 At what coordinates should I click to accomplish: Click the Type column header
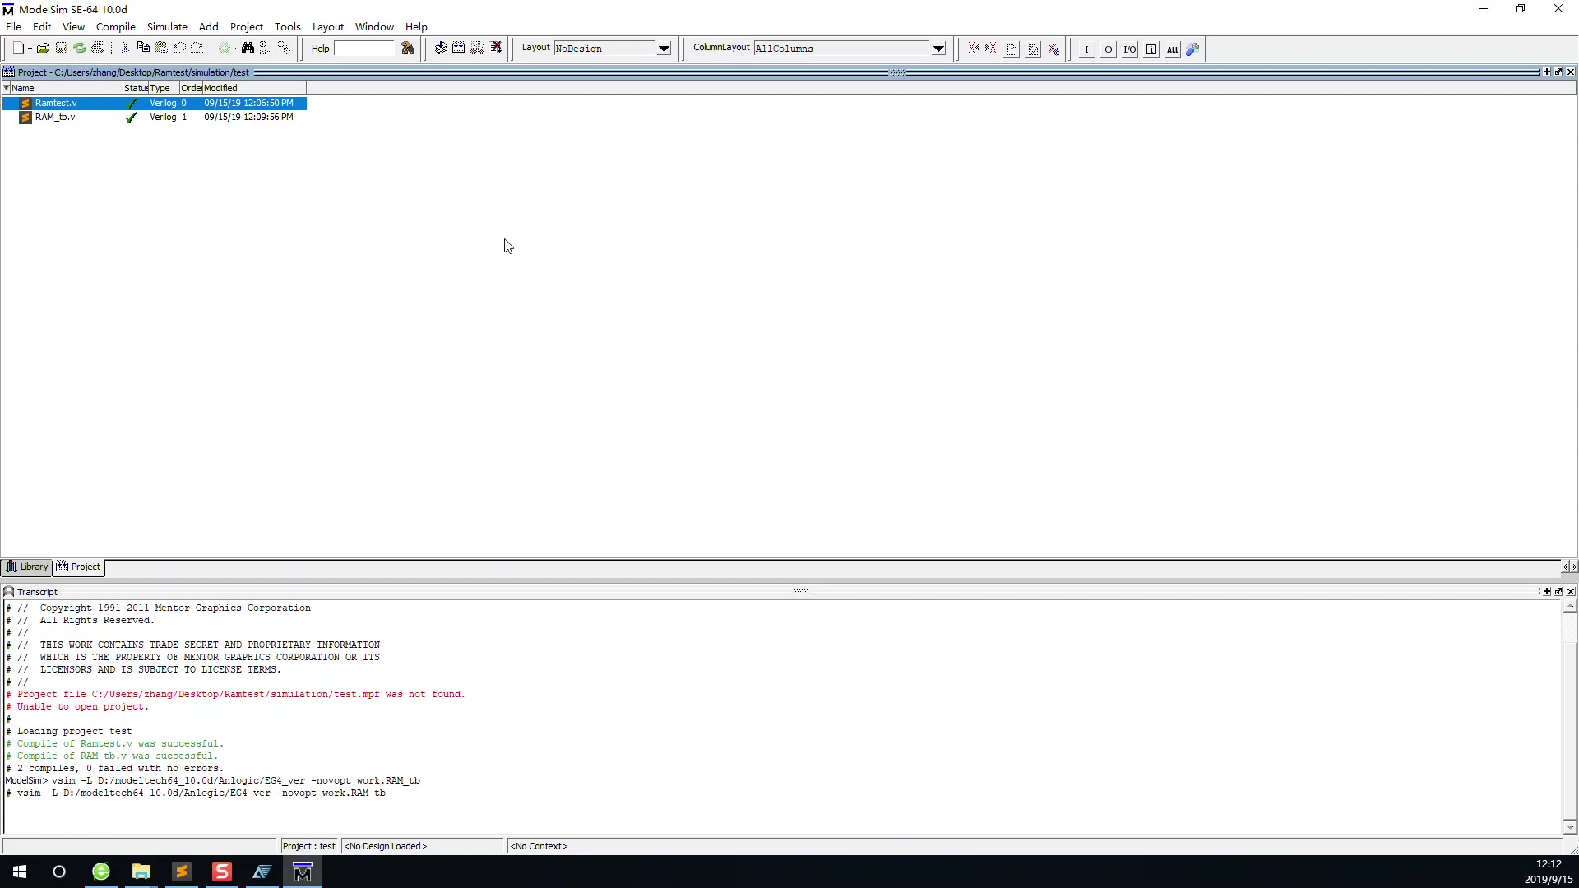click(164, 88)
